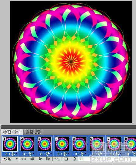Select animation frame 4 thumbnail
This screenshot has width=136, height=165.
coord(62,144)
